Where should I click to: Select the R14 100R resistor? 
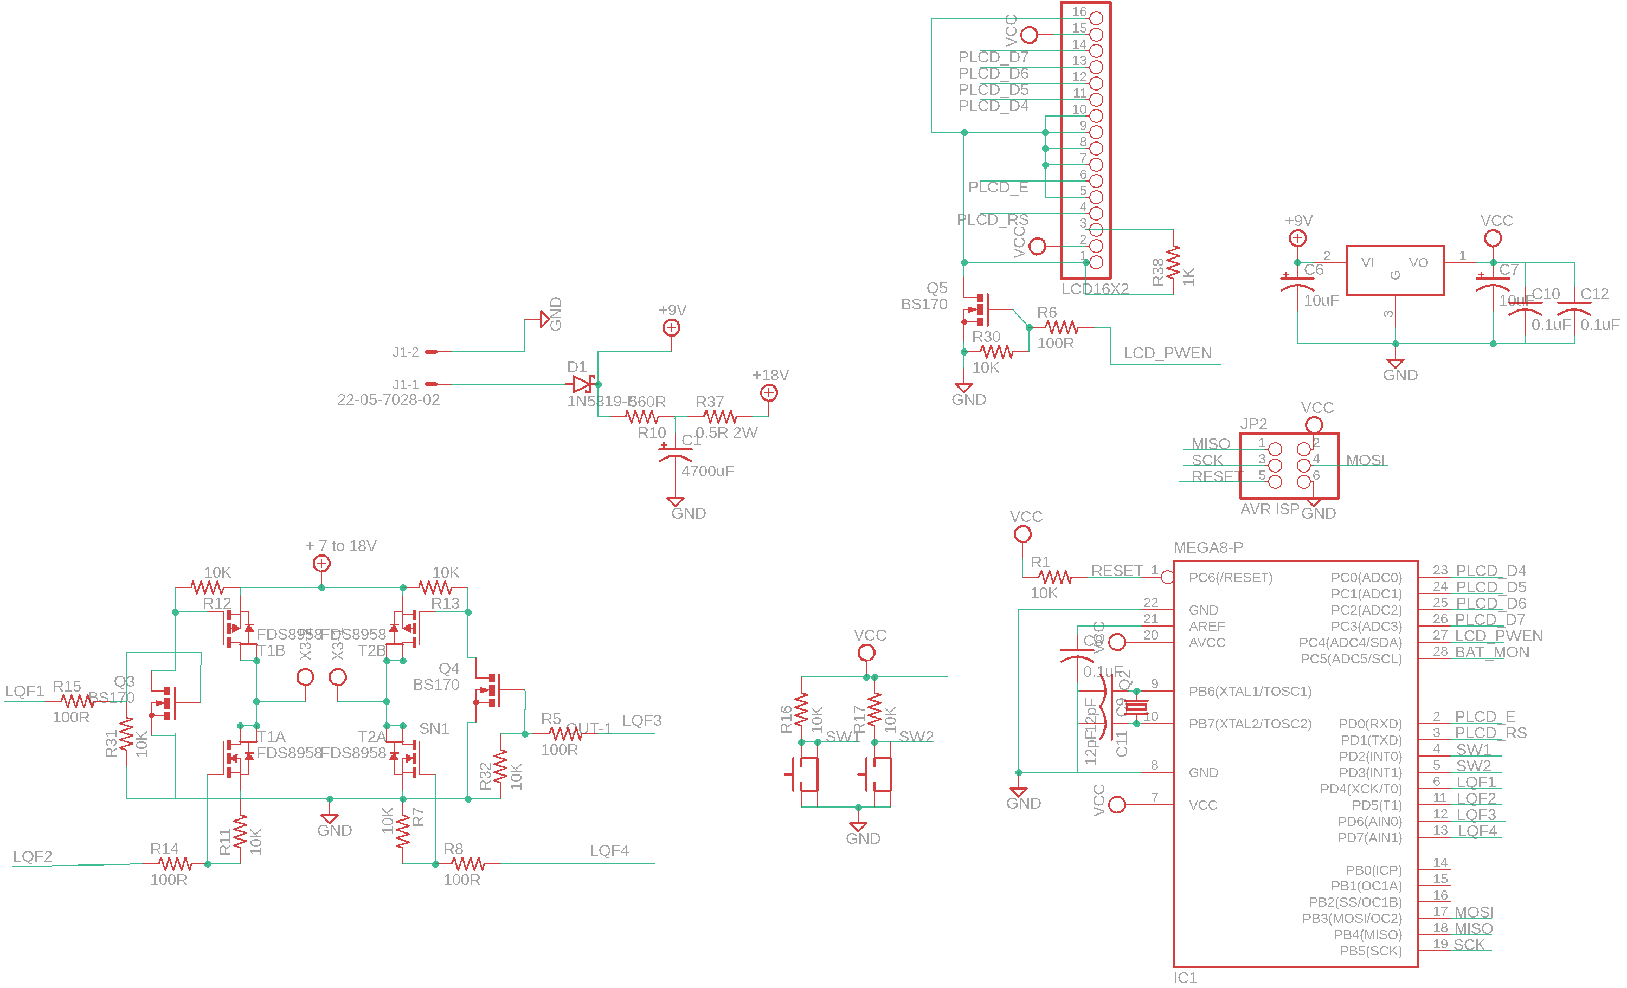[175, 863]
